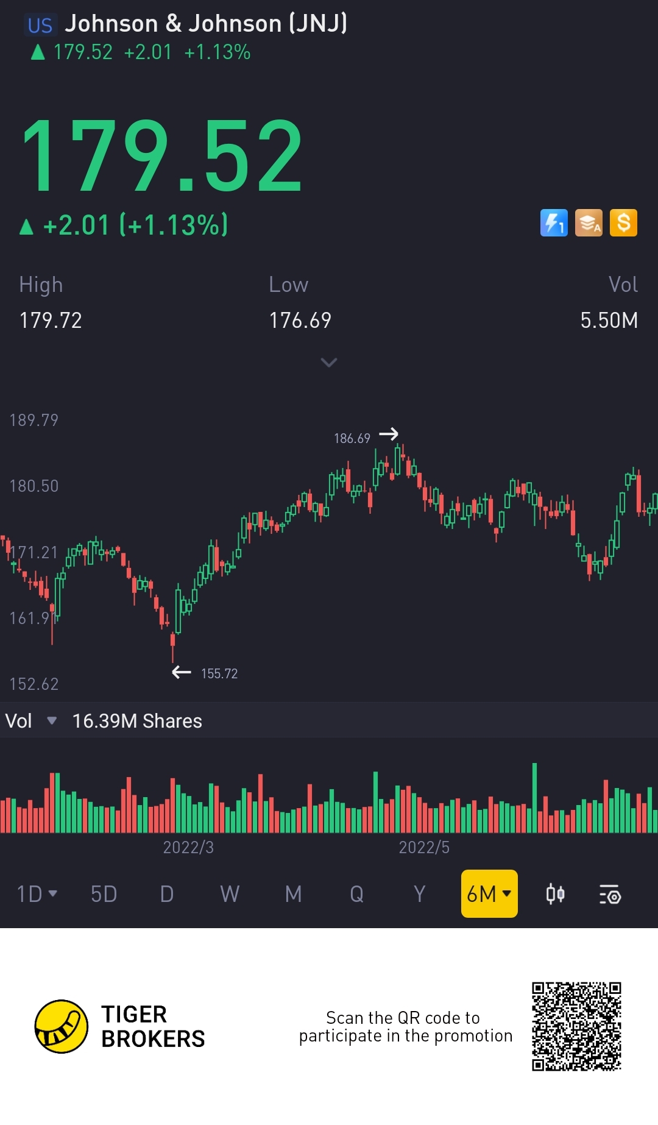Tap 'Scan the QR code to participate' text
Screen dimensions: 658x1125
click(x=406, y=1026)
